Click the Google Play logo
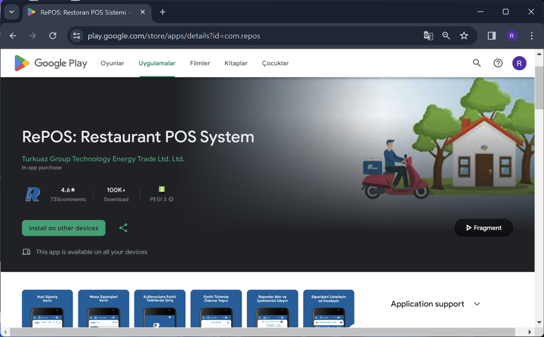Image resolution: width=544 pixels, height=337 pixels. 50,63
